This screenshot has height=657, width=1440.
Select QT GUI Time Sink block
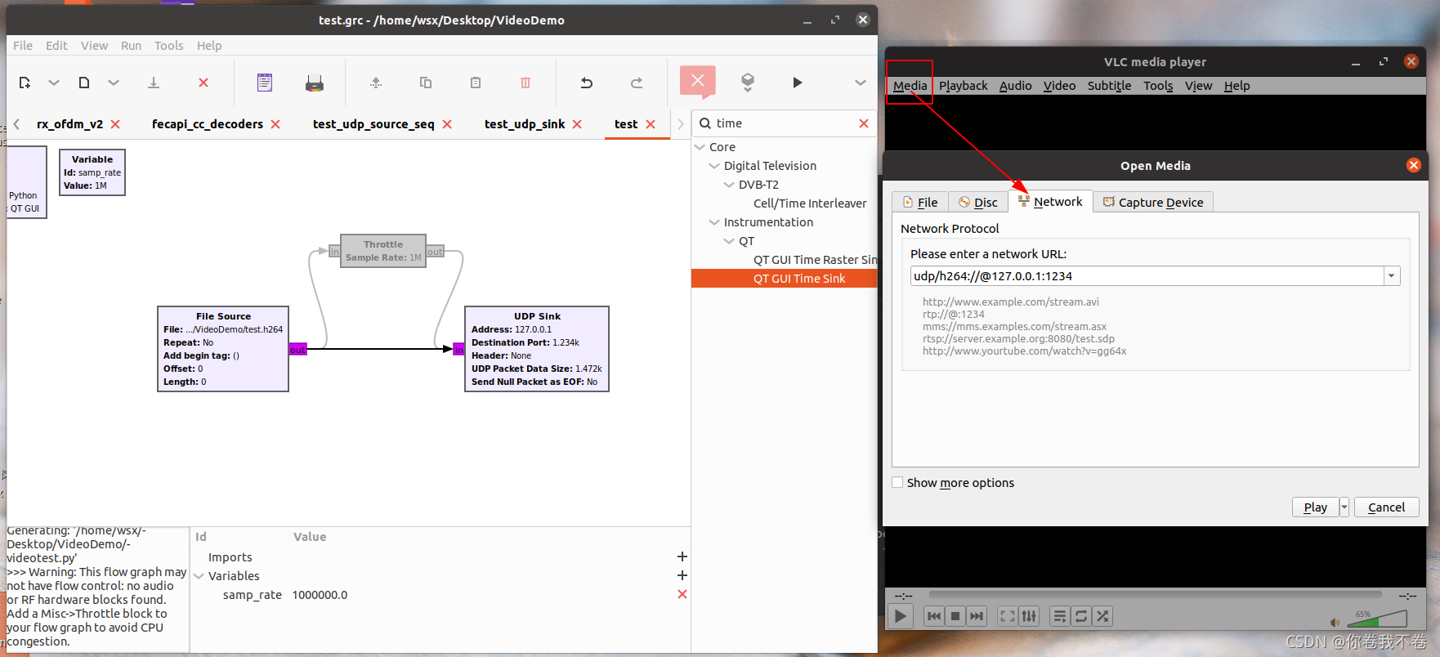pos(784,279)
